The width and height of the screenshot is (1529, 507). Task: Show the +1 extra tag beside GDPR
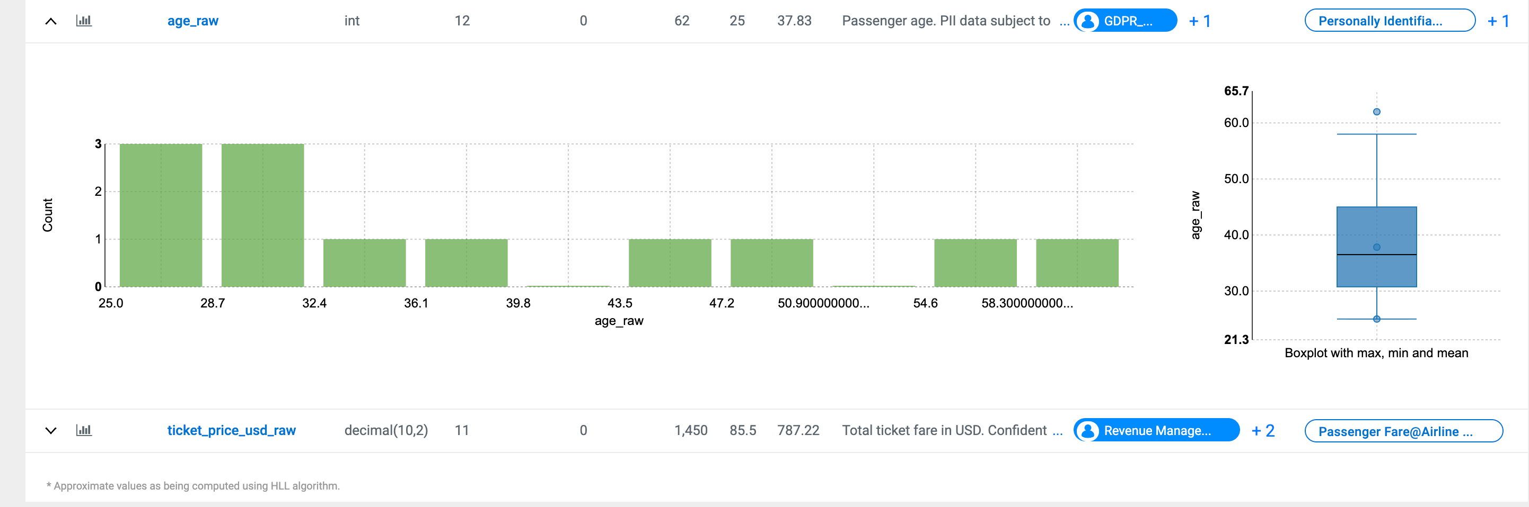click(1200, 21)
